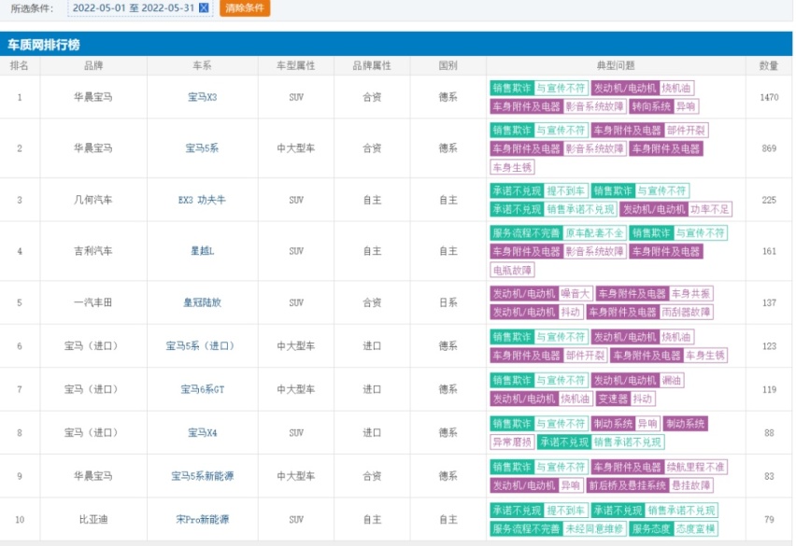The height and width of the screenshot is (546, 796).
Task: Select the 漏油 tag in 宝马6系GT row
Action: 671,380
